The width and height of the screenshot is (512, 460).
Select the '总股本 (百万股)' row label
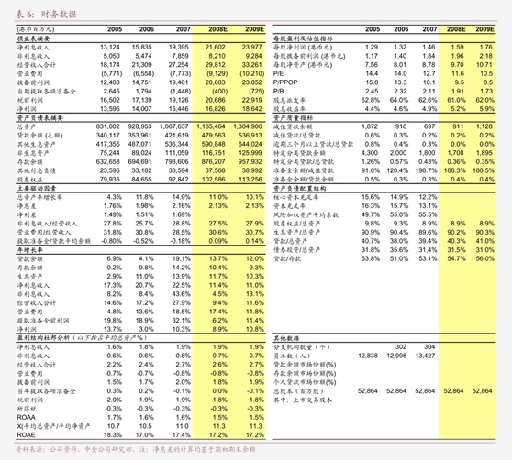pyautogui.click(x=298, y=391)
